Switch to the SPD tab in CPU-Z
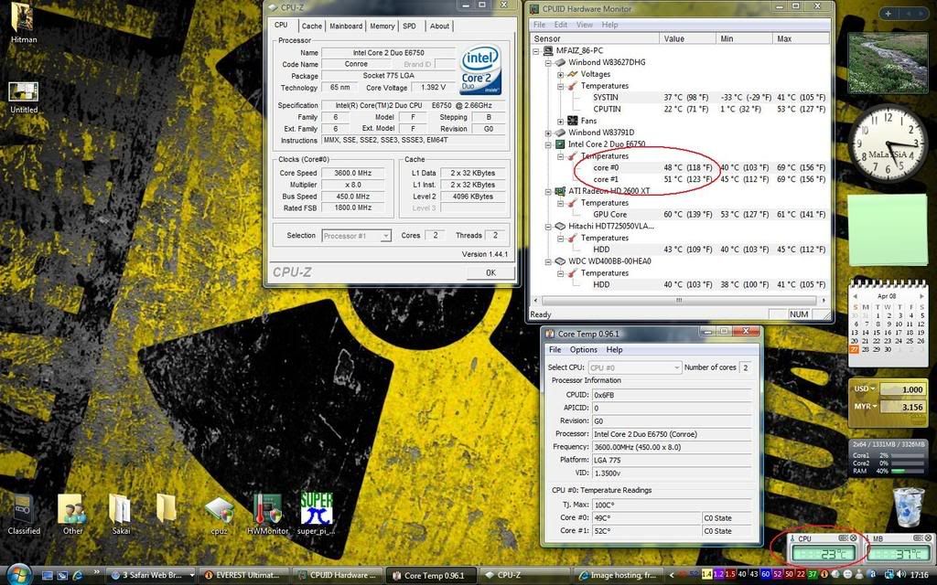The height and width of the screenshot is (585, 937). point(409,27)
